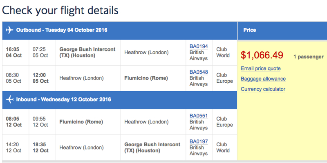This screenshot has height=163, width=327.
Task: Click the 1 passenger label
Action: (309, 57)
